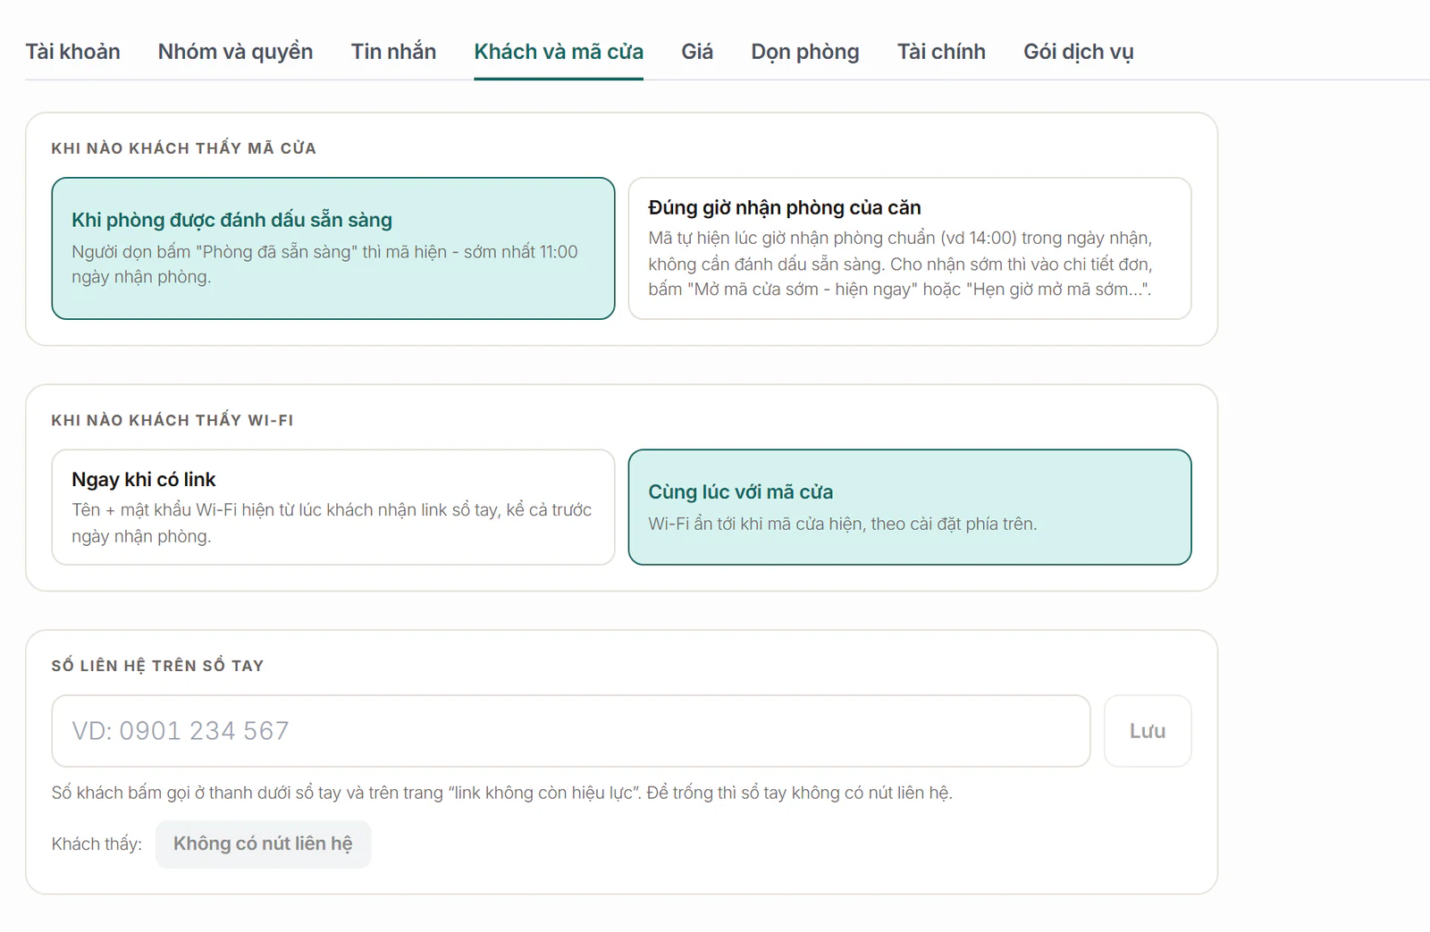The height and width of the screenshot is (932, 1430).
Task: Choose option Đúng giờ nhận phòng của căn
Action: click(910, 248)
